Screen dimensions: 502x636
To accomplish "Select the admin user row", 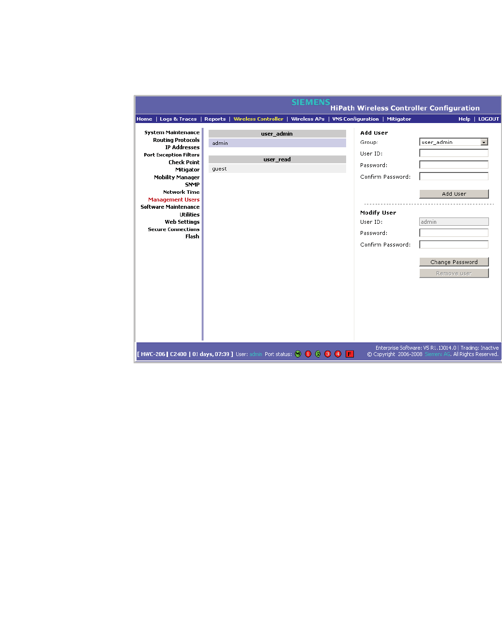I will pos(277,143).
